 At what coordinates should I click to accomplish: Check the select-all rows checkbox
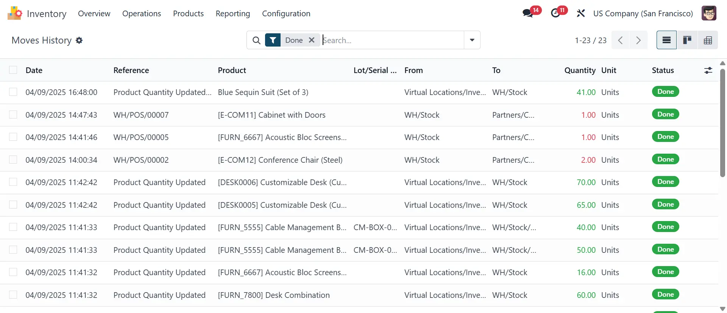(x=13, y=70)
